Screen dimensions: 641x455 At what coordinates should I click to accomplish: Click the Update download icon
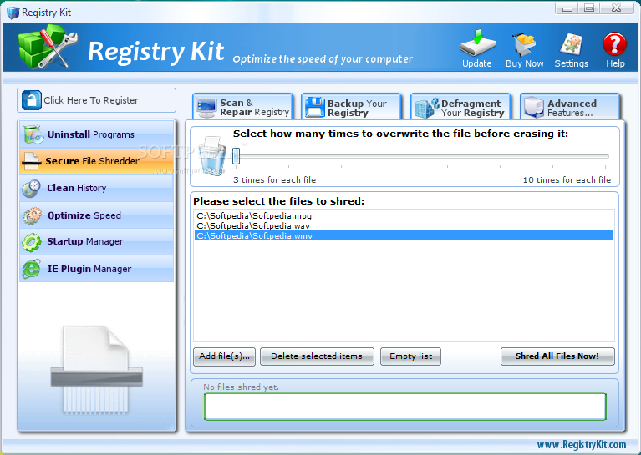point(477,43)
